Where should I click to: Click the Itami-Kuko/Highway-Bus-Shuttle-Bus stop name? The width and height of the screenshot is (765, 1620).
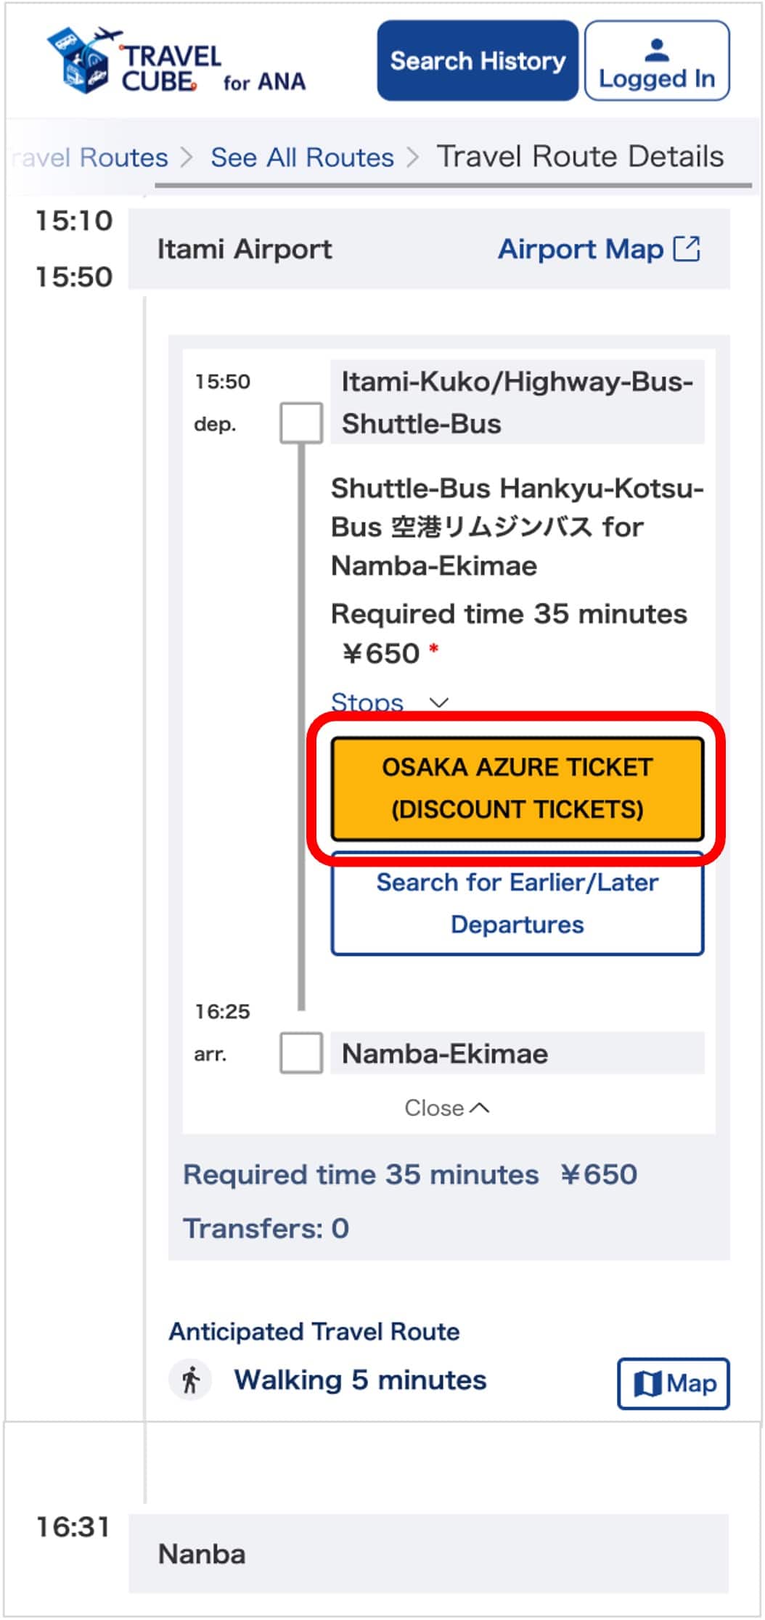(x=517, y=402)
